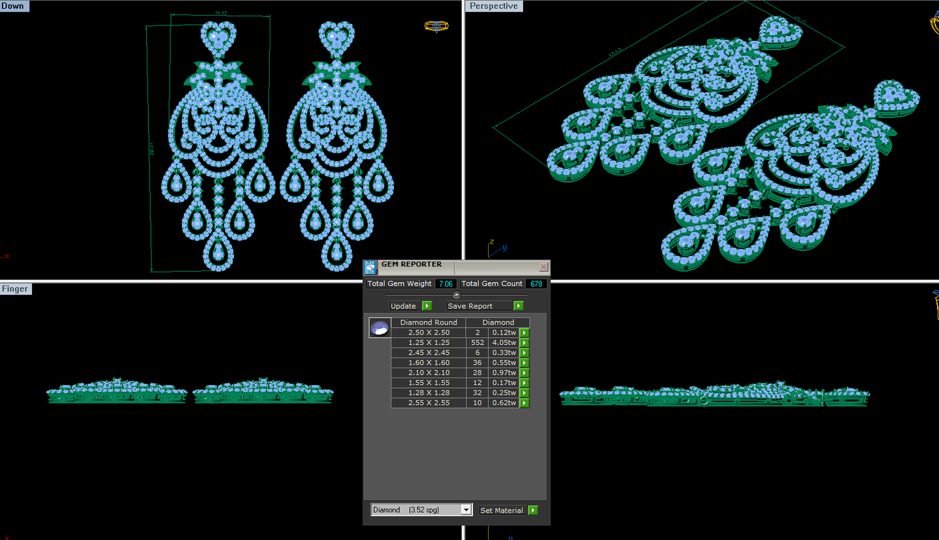Click the Set Material button
Image resolution: width=939 pixels, height=540 pixels.
(x=502, y=510)
